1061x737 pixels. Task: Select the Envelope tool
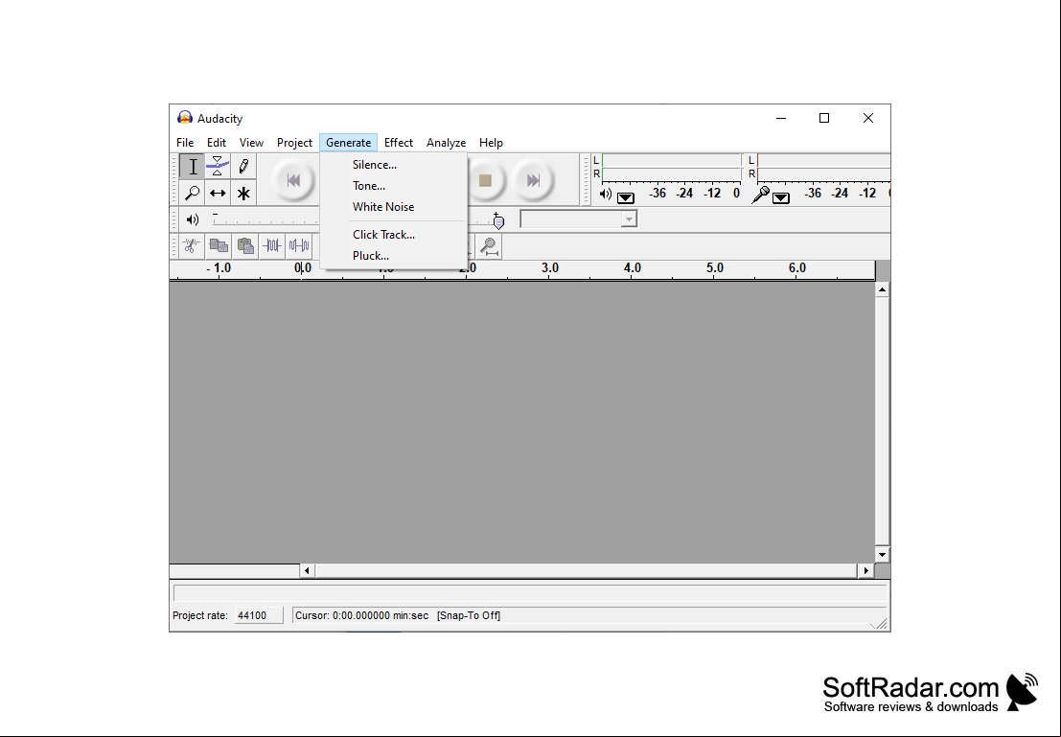218,167
